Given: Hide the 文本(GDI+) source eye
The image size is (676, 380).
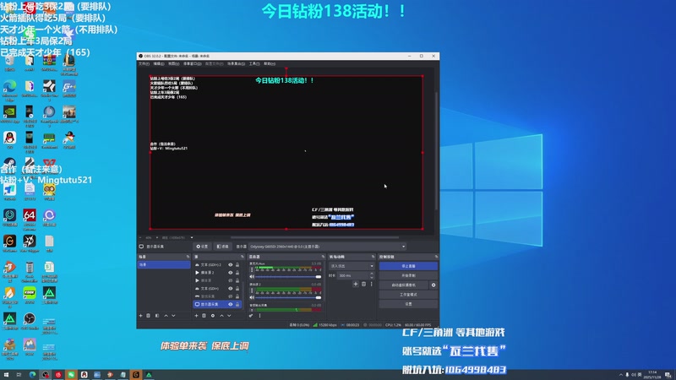Looking at the screenshot, I should coord(230,289).
